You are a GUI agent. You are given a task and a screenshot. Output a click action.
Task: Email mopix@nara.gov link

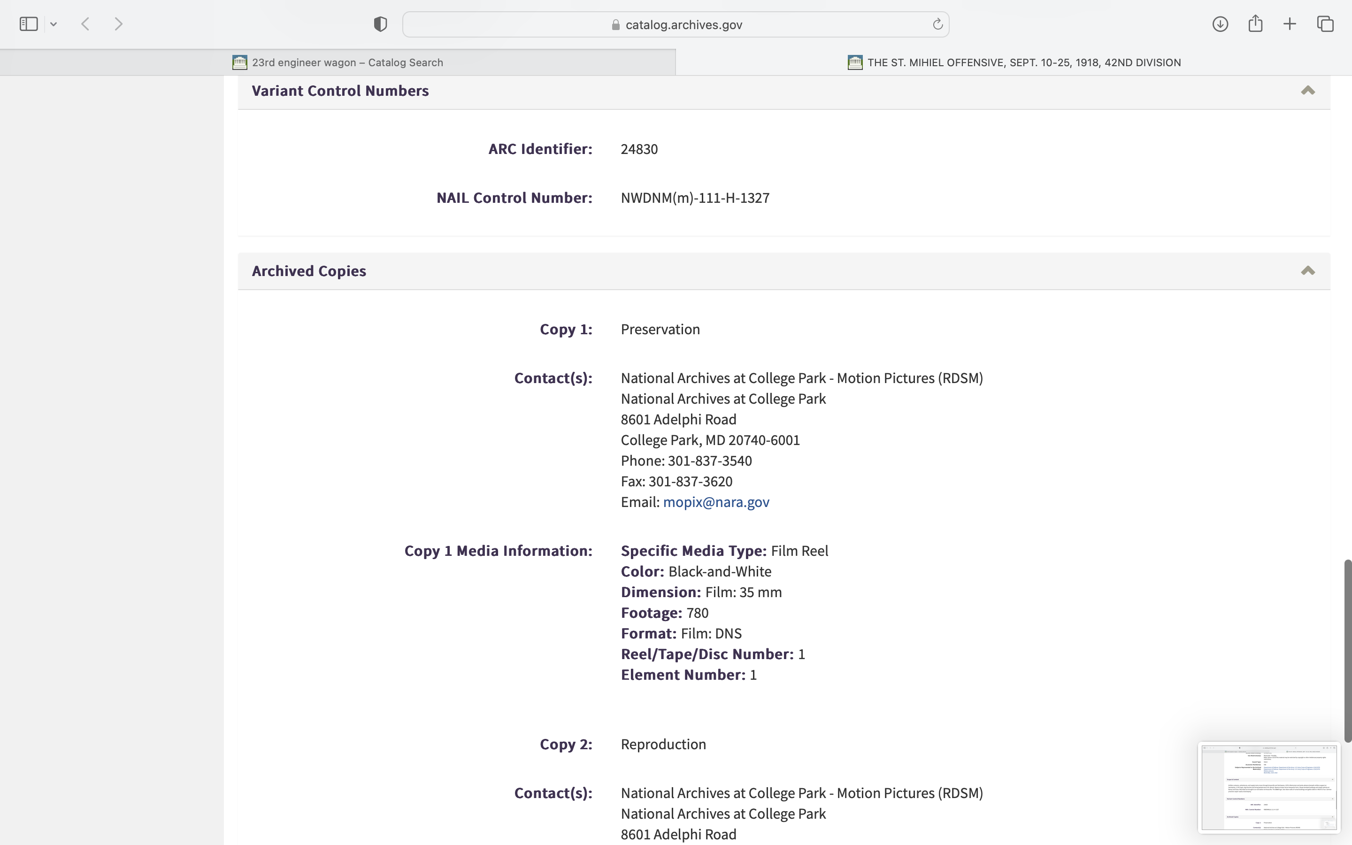click(x=715, y=502)
